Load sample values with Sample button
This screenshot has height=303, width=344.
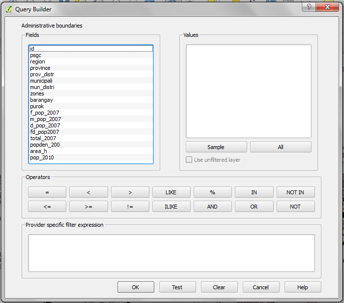click(x=216, y=147)
